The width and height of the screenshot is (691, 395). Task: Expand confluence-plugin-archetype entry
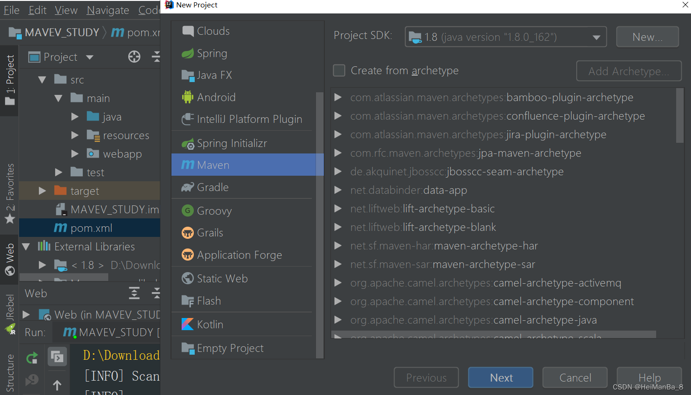tap(338, 116)
